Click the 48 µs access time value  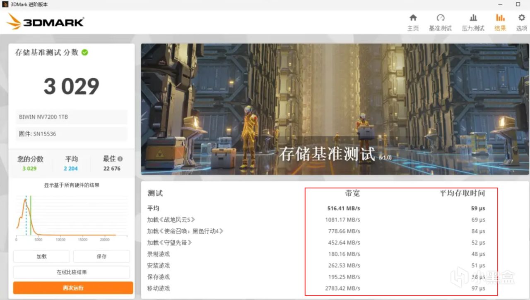(478, 254)
